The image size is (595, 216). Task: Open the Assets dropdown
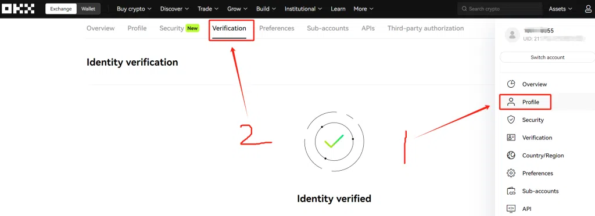tap(561, 9)
